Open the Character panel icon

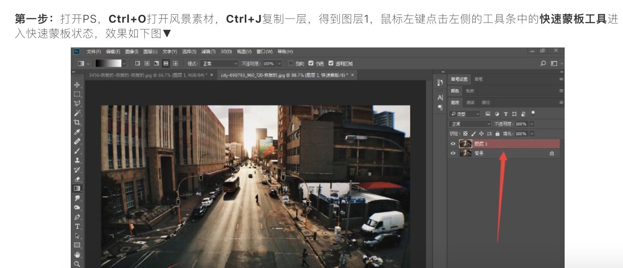click(440, 97)
